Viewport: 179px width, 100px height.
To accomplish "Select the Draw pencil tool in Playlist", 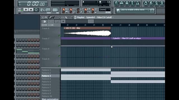I will pyautogui.click(x=50, y=17).
